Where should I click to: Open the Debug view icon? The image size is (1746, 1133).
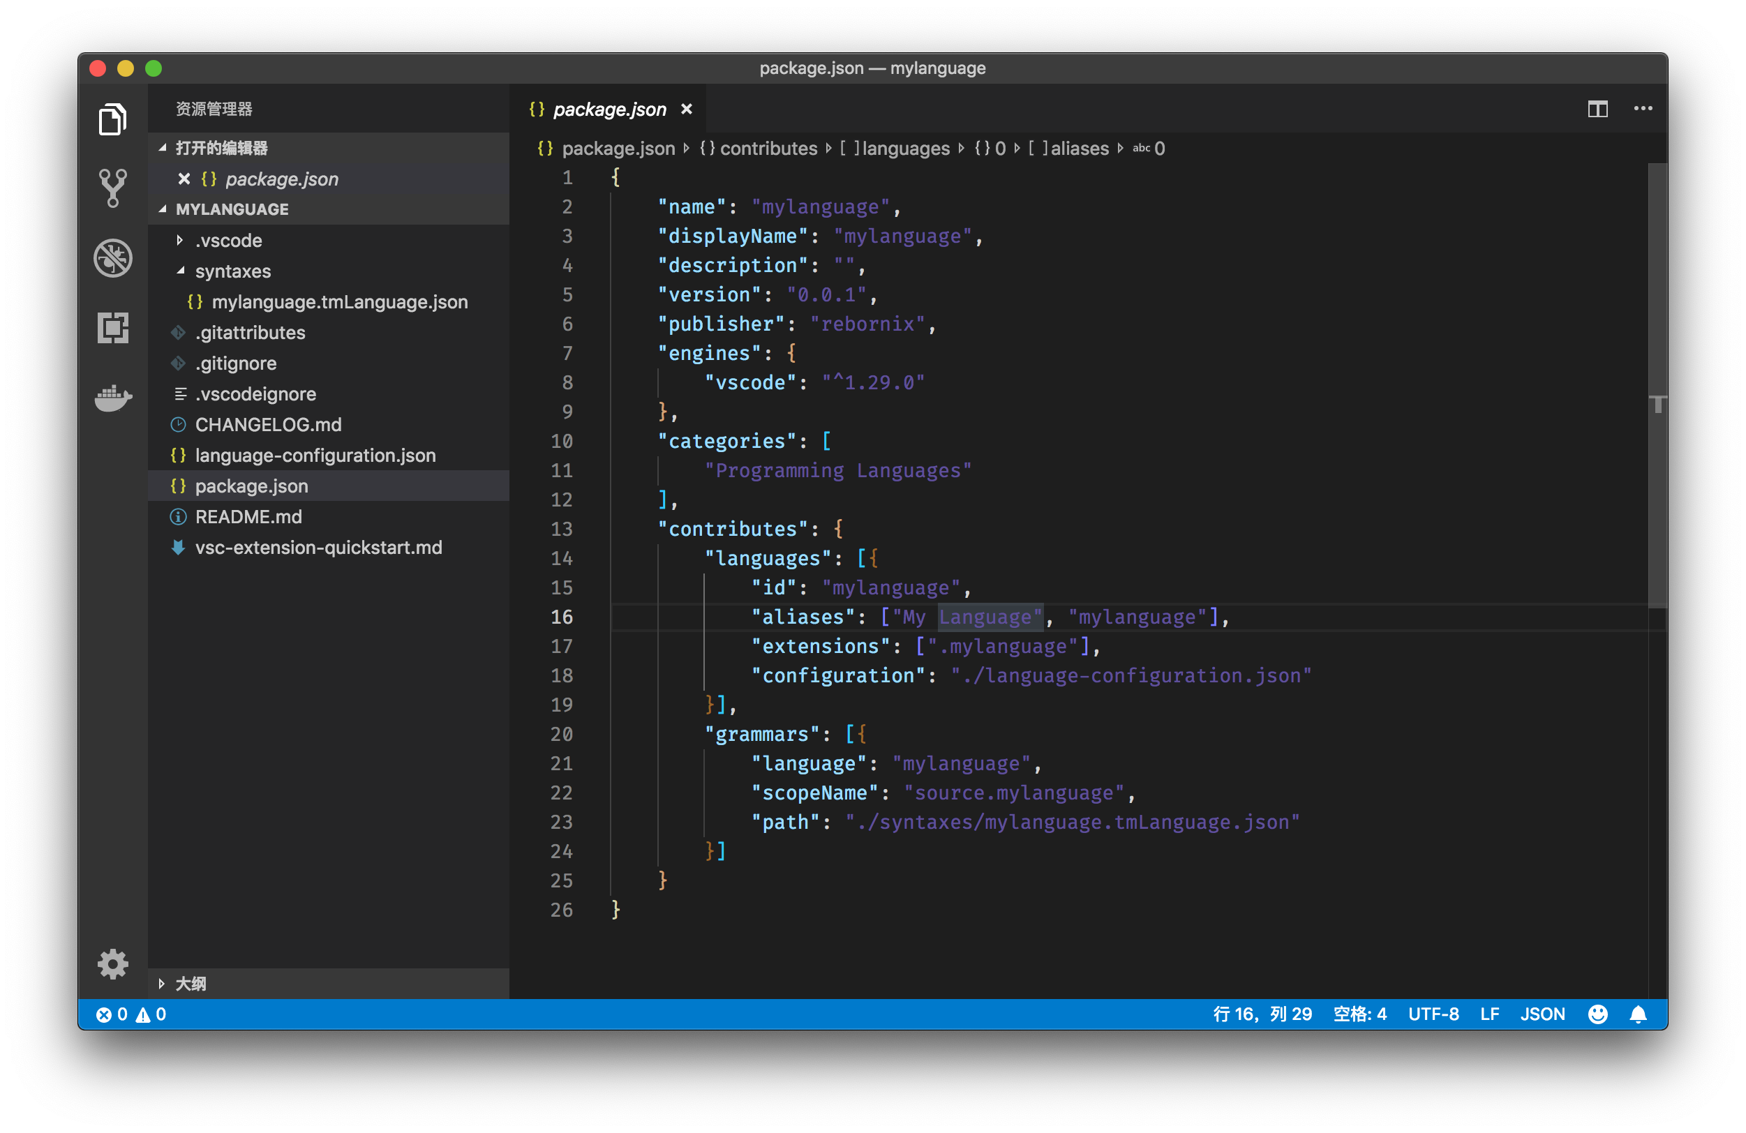(112, 257)
